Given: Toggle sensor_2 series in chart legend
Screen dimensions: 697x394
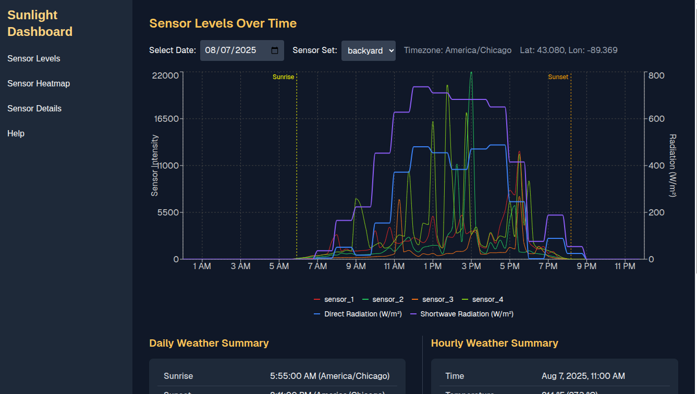Looking at the screenshot, I should pos(383,300).
